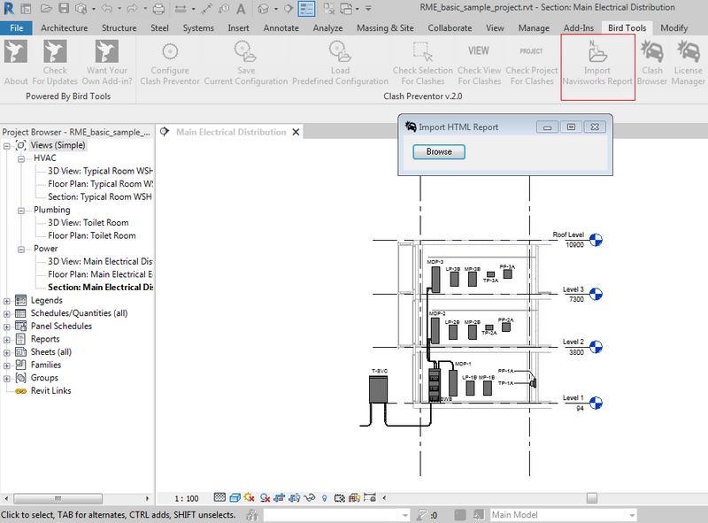Select the Tag by Category icon
The height and width of the screenshot is (523, 708).
pos(224,9)
